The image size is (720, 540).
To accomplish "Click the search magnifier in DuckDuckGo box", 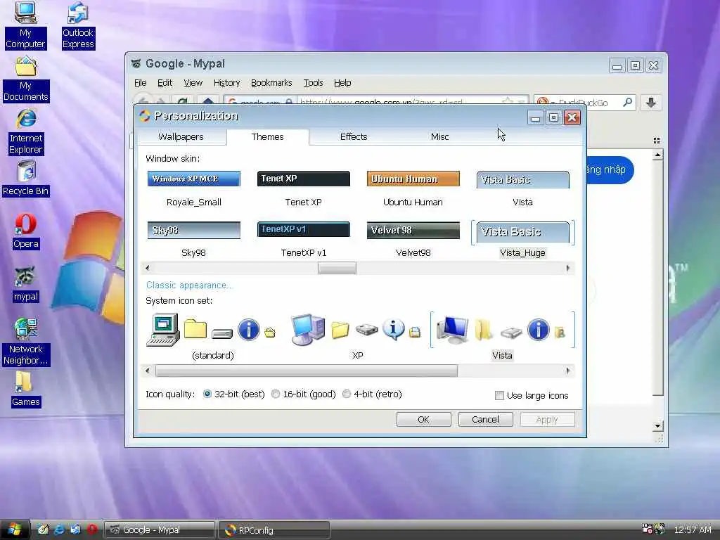I will click(627, 103).
